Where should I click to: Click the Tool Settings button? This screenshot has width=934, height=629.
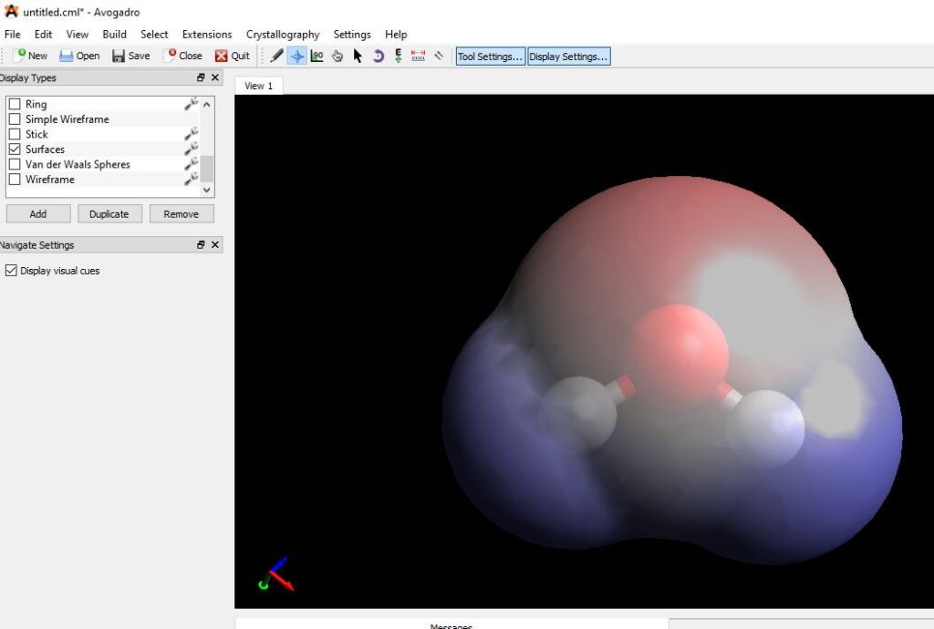tap(491, 57)
